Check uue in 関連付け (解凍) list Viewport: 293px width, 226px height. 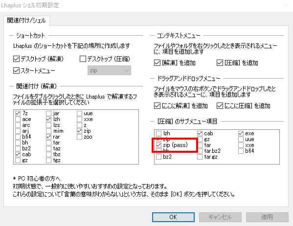click(x=79, y=113)
